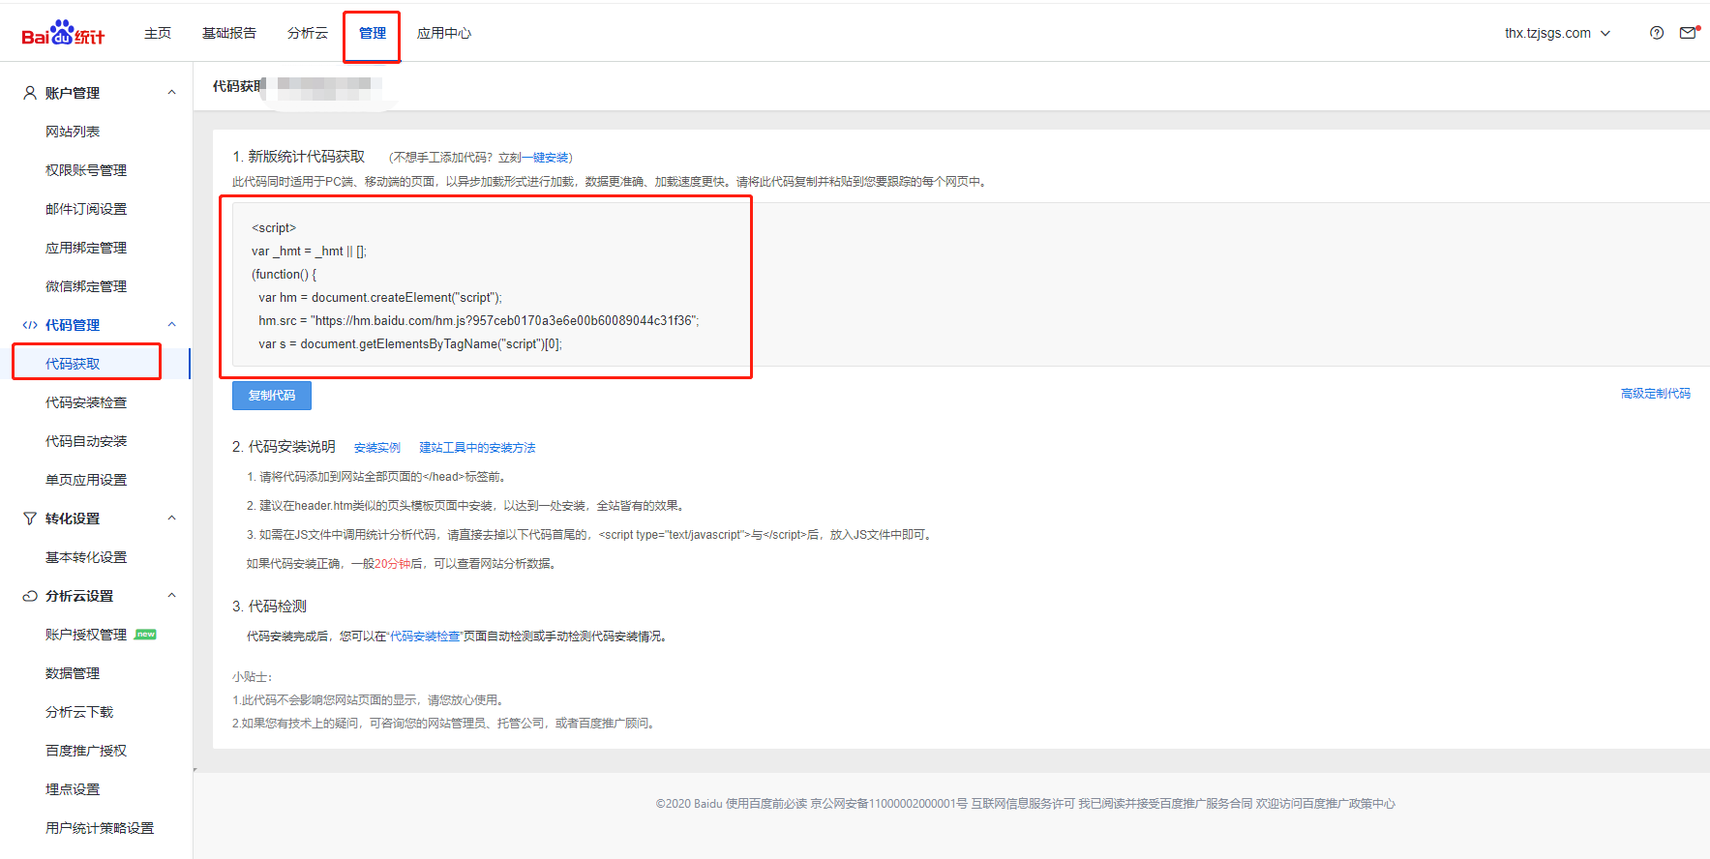1710x859 pixels.
Task: Click the Baidu Tongji logo
Action: tap(63, 34)
